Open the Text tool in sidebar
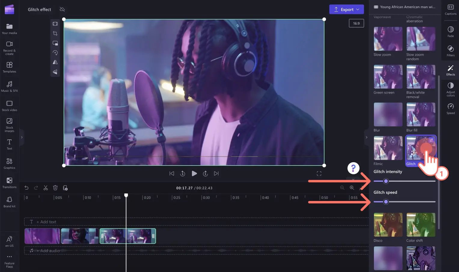 click(x=9, y=144)
